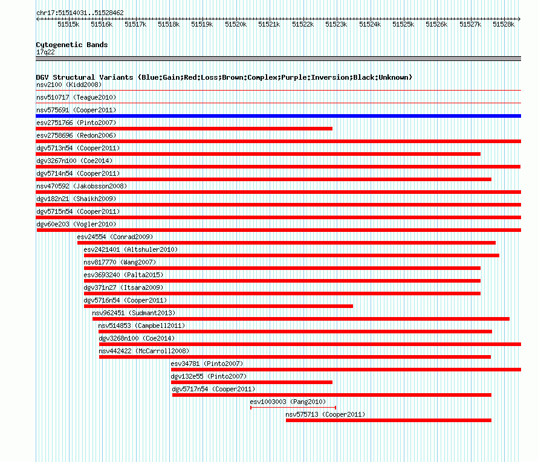Viewport: 538px width, 462px height.
Task: Click nsv442422 (McCarroll2008) label
Action: (144, 351)
